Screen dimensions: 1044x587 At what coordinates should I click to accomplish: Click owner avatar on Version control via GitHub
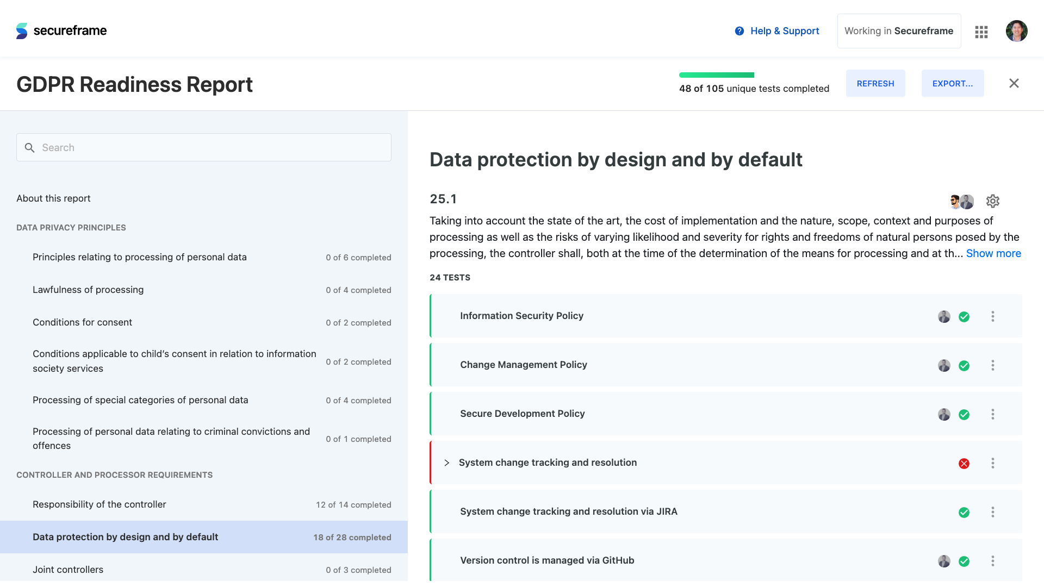tap(943, 561)
